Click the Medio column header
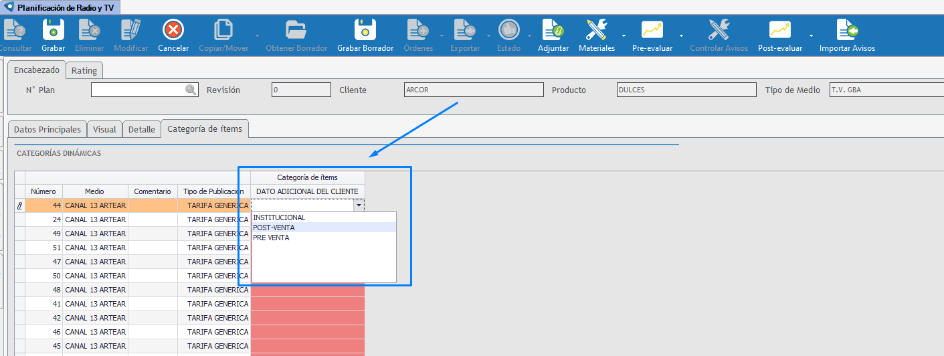944x356 pixels. [x=94, y=191]
